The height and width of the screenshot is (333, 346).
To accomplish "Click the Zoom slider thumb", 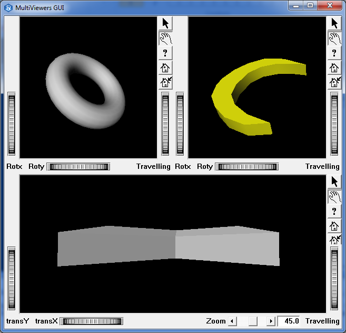I will (x=253, y=321).
